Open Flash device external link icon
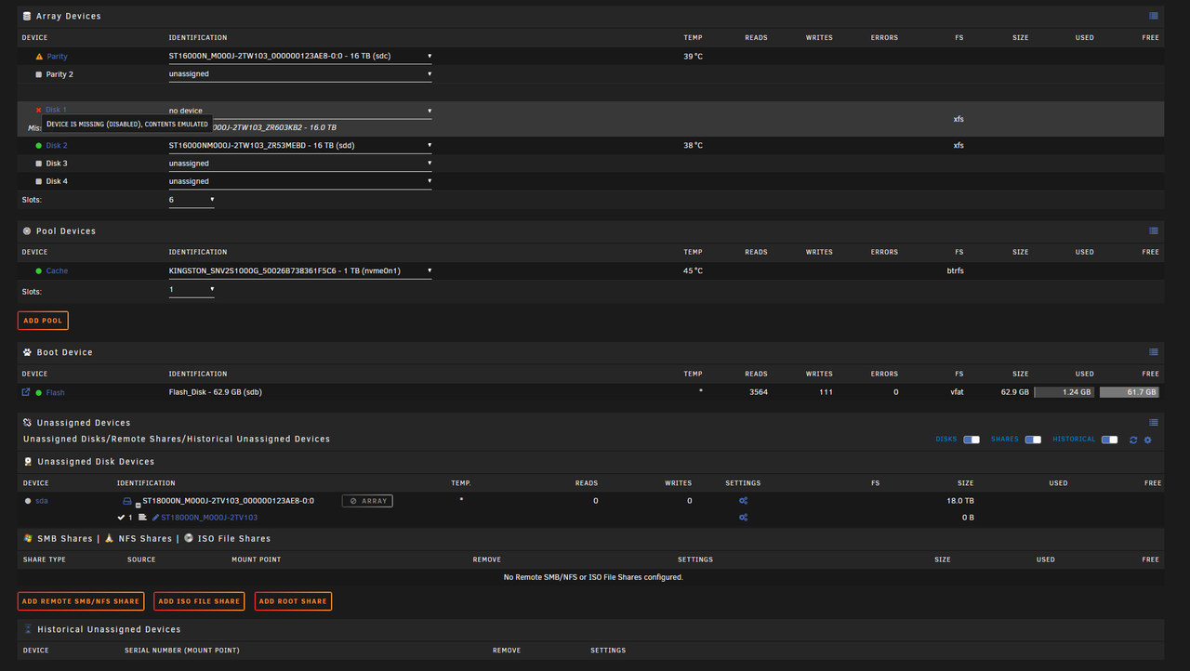1190x671 pixels. (26, 392)
